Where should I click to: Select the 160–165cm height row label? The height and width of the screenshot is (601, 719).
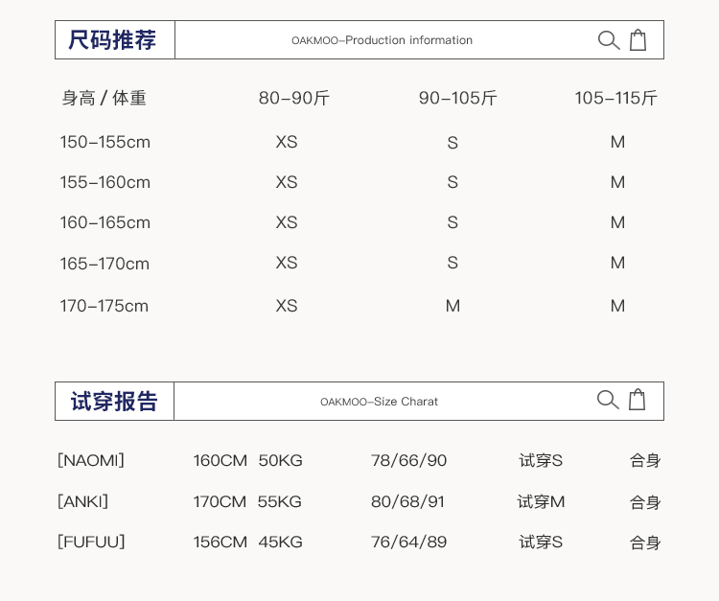(x=105, y=222)
